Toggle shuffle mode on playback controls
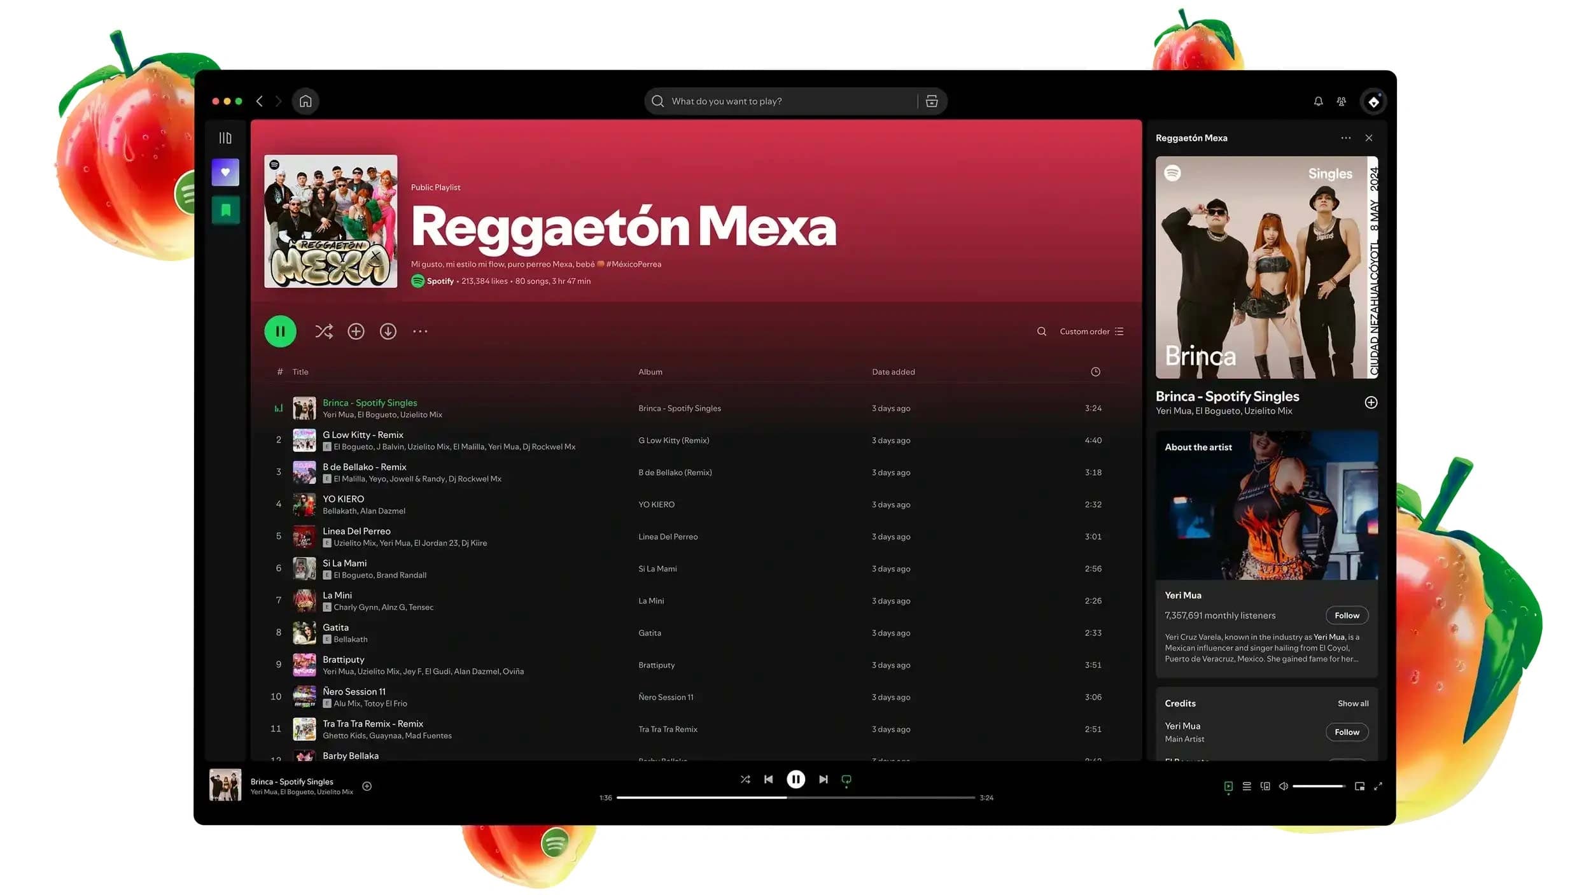 point(744,779)
